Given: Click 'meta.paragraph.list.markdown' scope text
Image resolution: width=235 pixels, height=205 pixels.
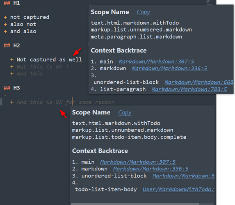Looking at the screenshot, I should [137, 37].
